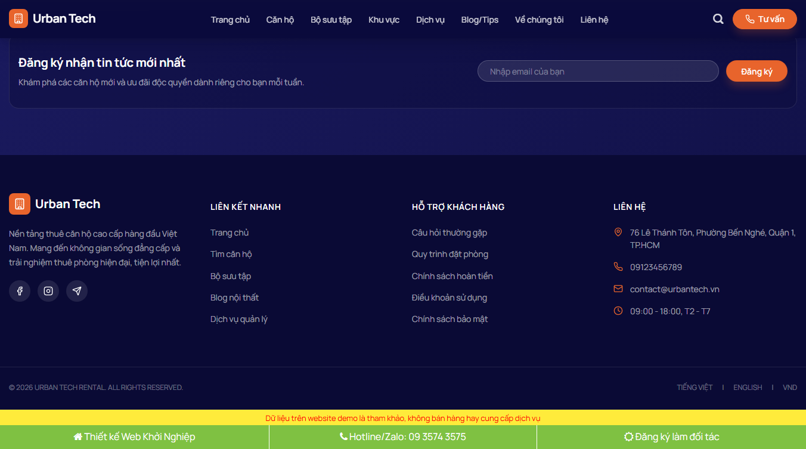Click the phone icon beside 09123456789

tap(618, 267)
